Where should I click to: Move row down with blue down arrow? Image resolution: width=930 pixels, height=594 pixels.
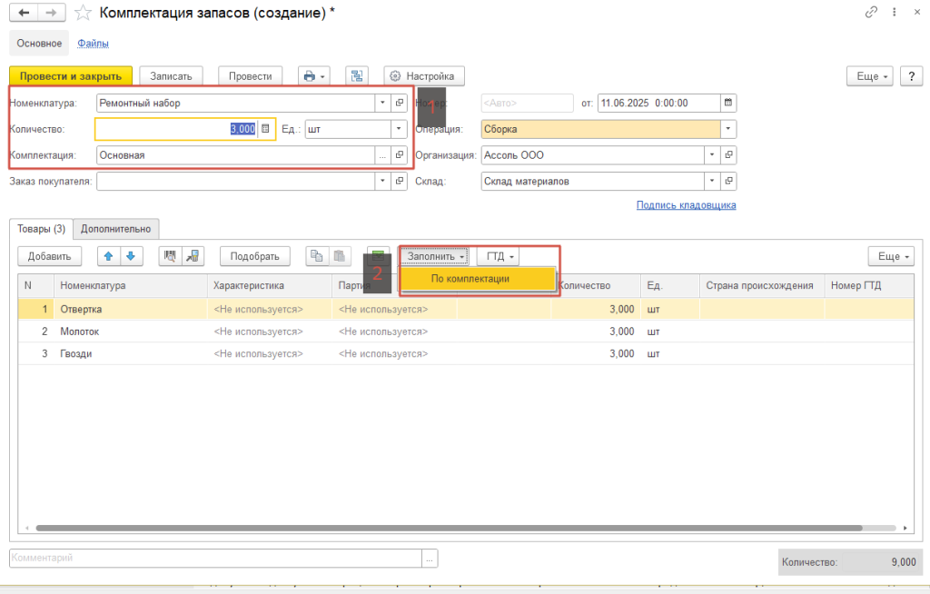(x=131, y=257)
